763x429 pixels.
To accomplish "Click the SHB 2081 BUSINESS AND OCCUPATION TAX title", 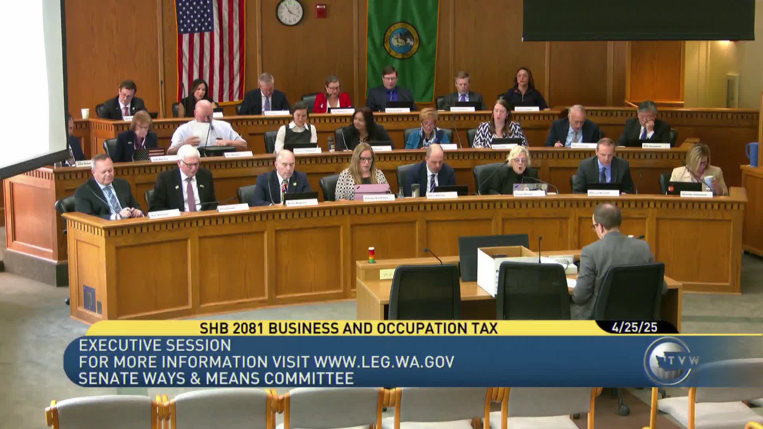I will click(348, 328).
